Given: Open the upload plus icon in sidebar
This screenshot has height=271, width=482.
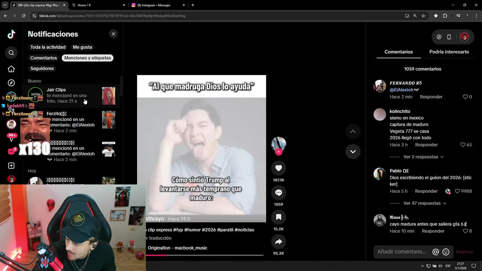Looking at the screenshot, I should click(11, 166).
